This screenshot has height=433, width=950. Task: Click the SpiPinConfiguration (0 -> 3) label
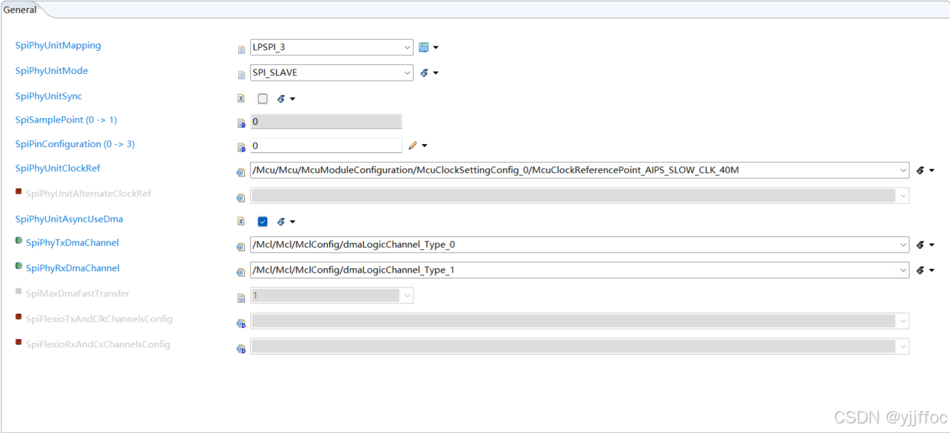pos(75,144)
